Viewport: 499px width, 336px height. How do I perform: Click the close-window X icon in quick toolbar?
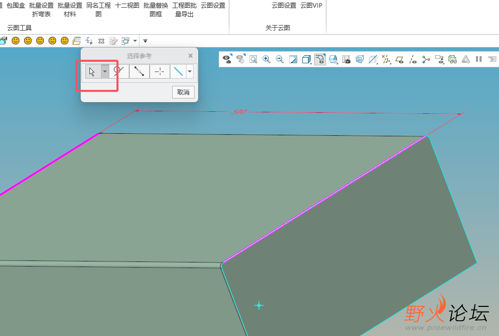[x=101, y=41]
